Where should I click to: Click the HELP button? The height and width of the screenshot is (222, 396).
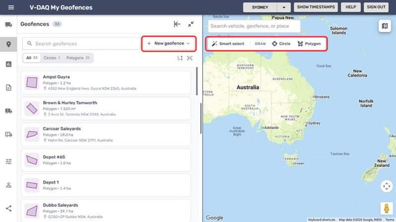pos(351,7)
